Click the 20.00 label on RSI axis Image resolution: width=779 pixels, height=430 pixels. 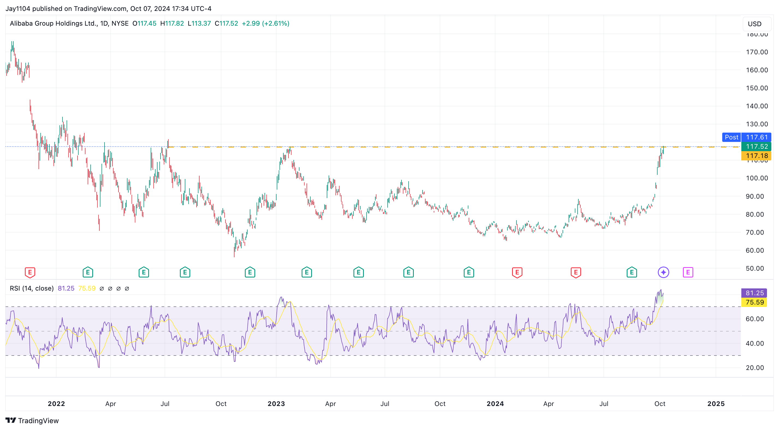(755, 368)
